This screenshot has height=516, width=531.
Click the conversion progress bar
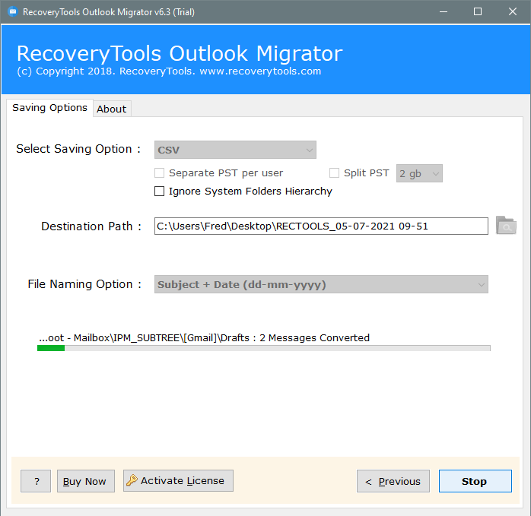[264, 348]
